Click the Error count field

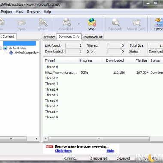[116, 51]
